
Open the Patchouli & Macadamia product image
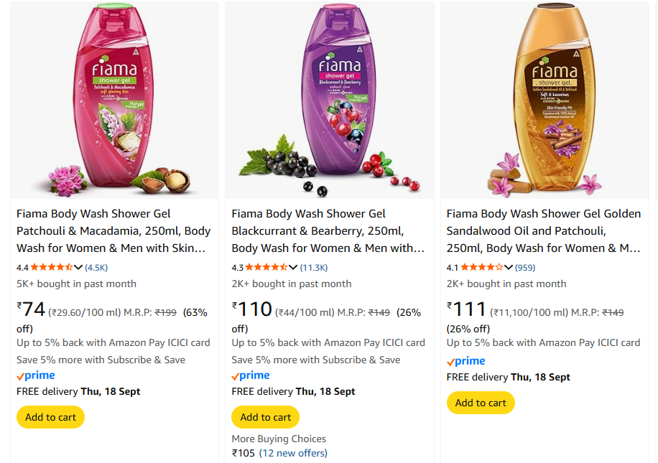[114, 100]
